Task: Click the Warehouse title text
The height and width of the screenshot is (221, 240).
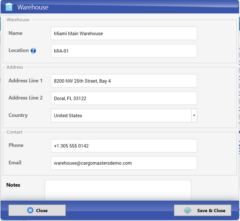Action: coord(33,7)
